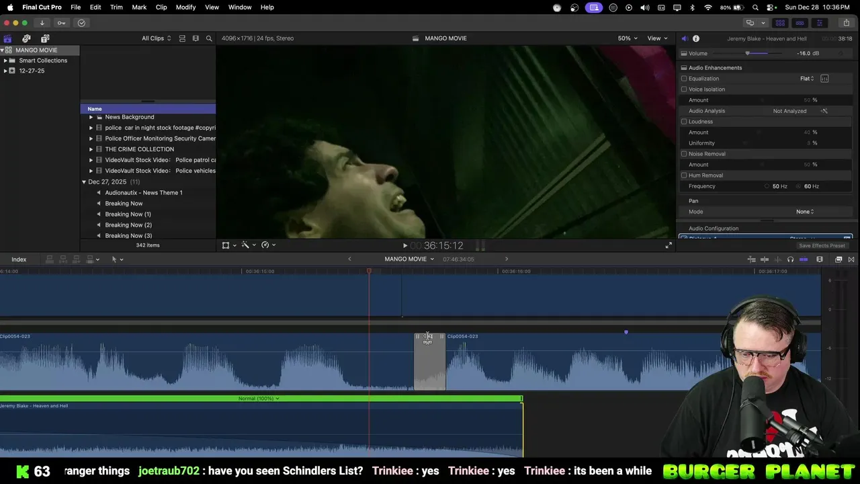This screenshot has width=860, height=484.
Task: Click the Import Media arrow button
Action: point(42,23)
